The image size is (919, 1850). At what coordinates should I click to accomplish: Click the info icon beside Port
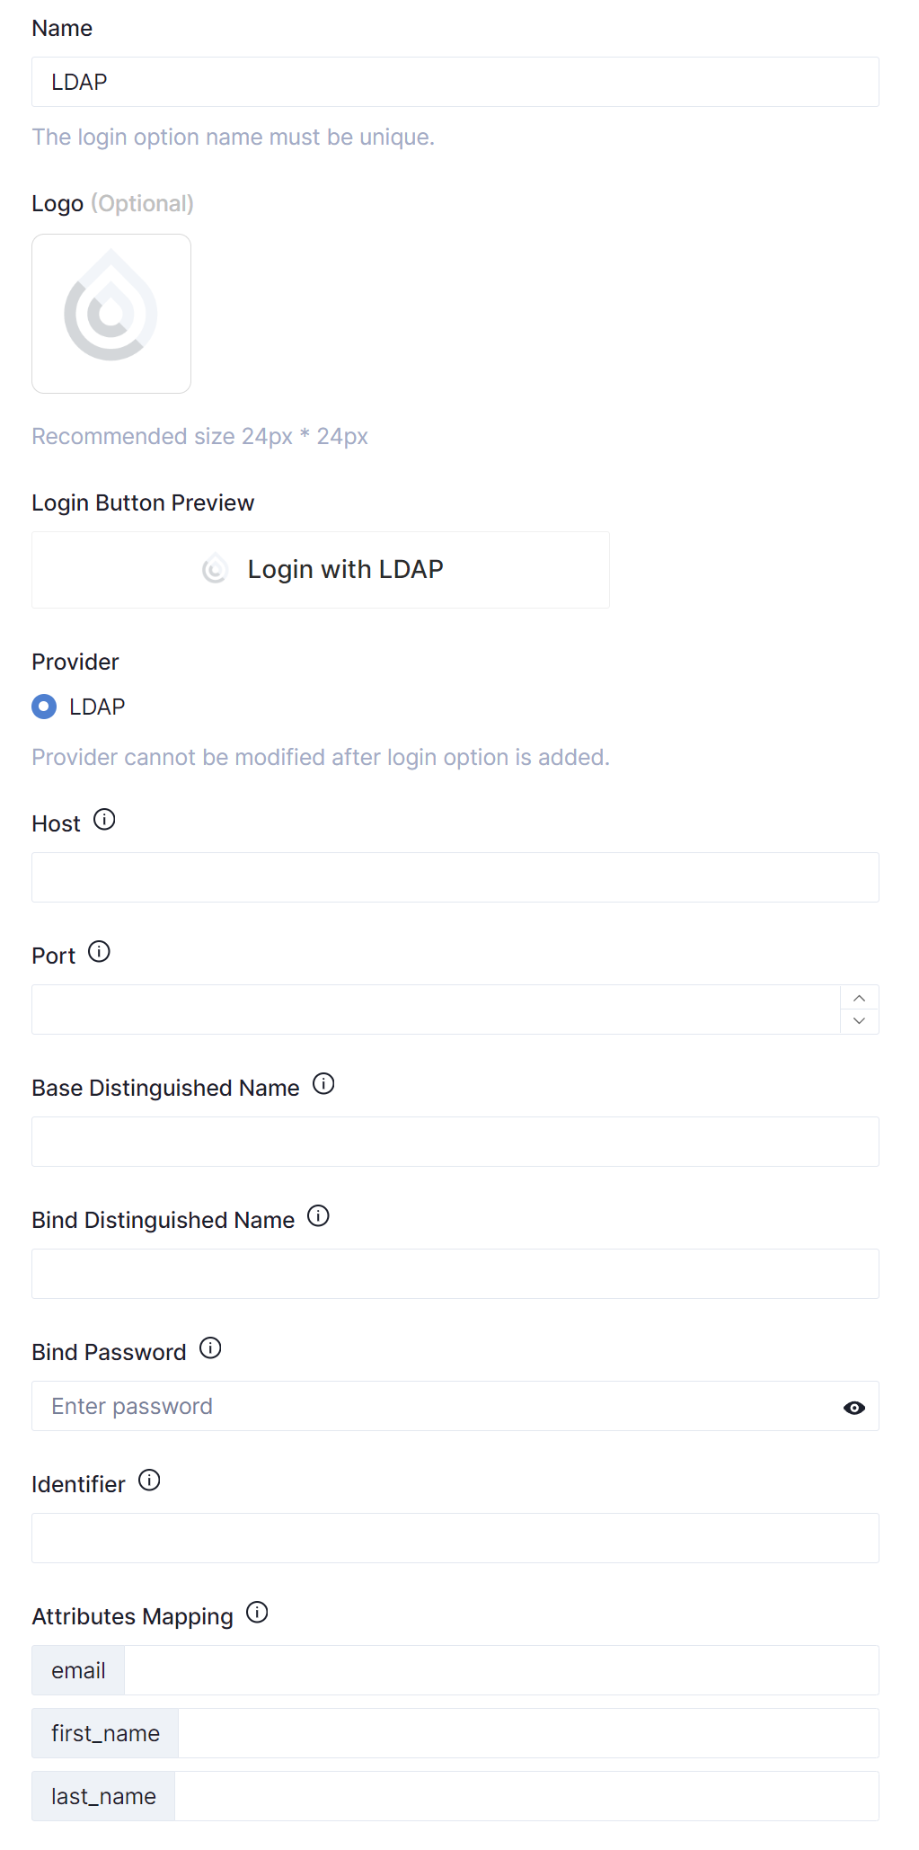99,952
